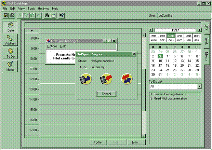Viewport: 212px width, 150px height.
Task: Open the File menu
Action: [x=5, y=9]
